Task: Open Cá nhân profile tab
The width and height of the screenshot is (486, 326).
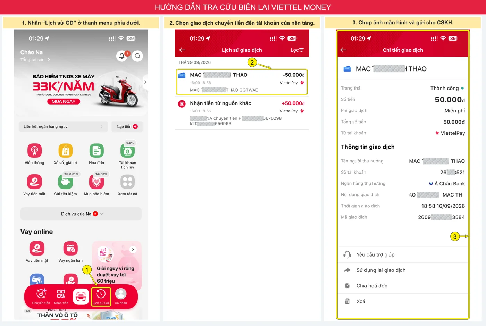Action: click(x=121, y=297)
